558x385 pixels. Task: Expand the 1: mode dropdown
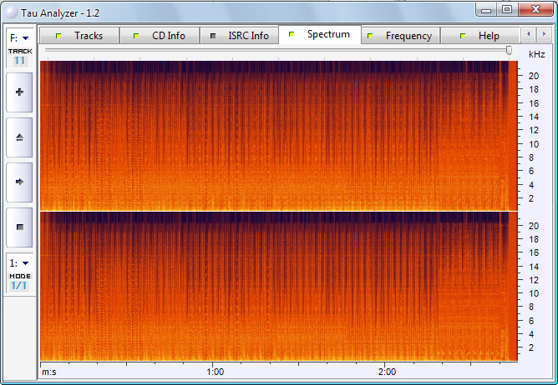[x=19, y=262]
